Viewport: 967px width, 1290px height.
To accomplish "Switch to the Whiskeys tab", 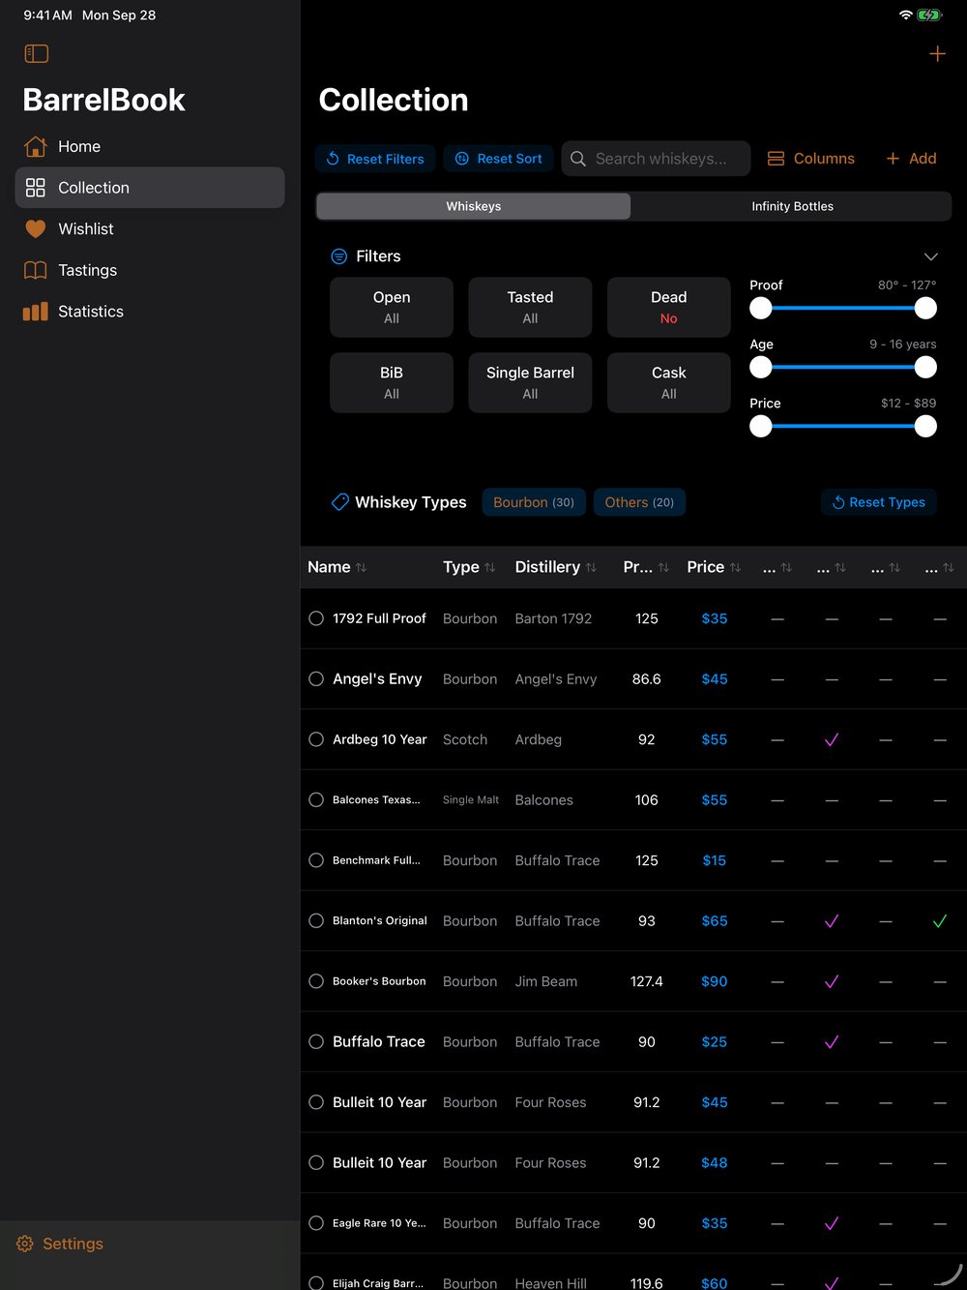I will 474,206.
